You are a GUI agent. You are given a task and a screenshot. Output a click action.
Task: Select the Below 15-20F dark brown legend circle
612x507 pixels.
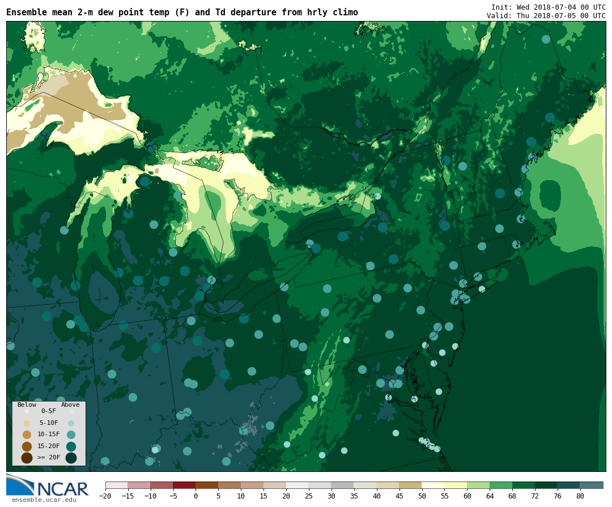click(27, 446)
